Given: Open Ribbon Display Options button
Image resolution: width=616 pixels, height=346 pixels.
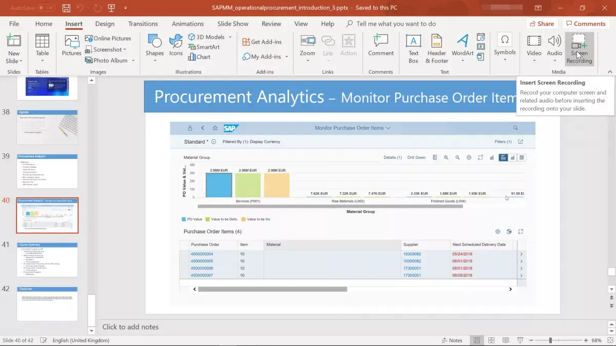Looking at the screenshot, I should pos(538,8).
